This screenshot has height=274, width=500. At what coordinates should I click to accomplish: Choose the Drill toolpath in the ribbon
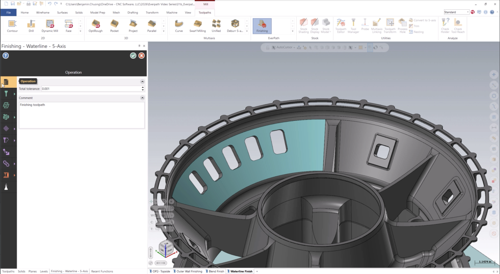[x=31, y=26]
